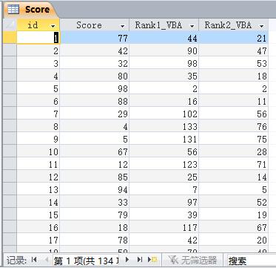Click the Rank1_VBA column header
The height and width of the screenshot is (268, 276).
(164, 25)
